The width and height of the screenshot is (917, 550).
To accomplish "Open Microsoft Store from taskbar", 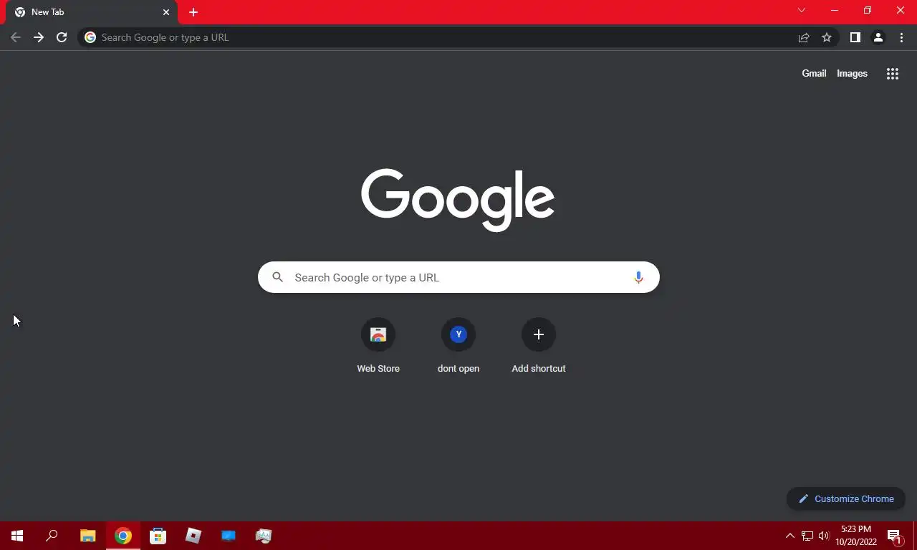I will tap(158, 536).
